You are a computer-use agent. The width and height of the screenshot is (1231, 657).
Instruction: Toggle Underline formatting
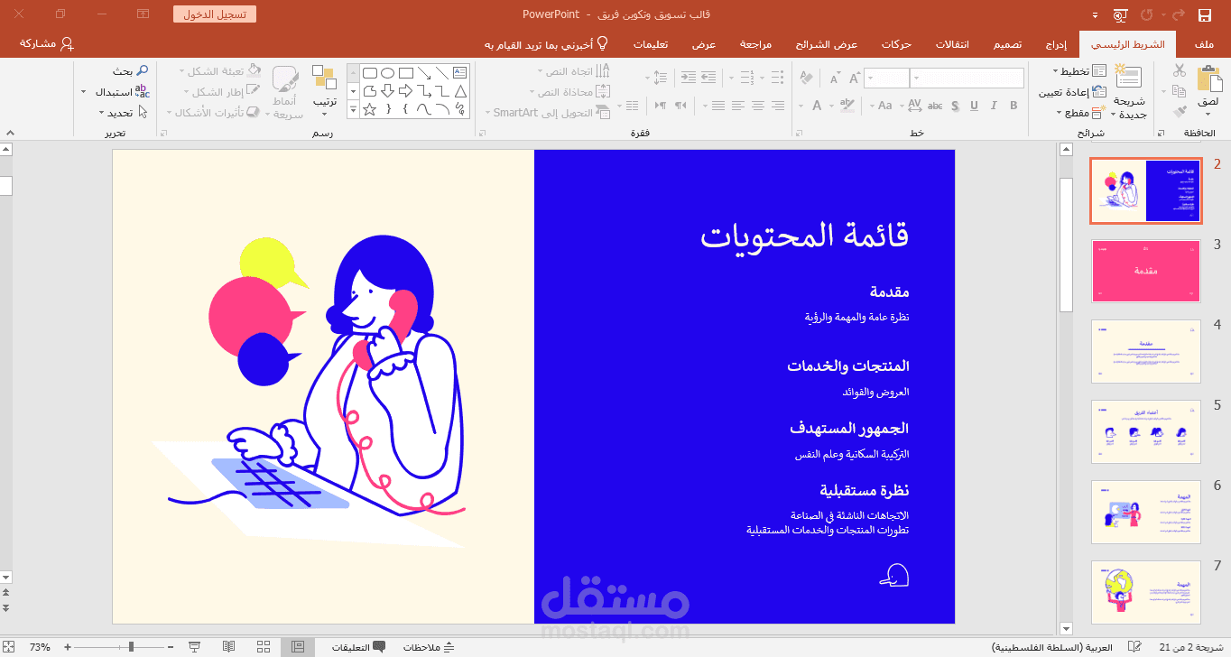click(974, 106)
